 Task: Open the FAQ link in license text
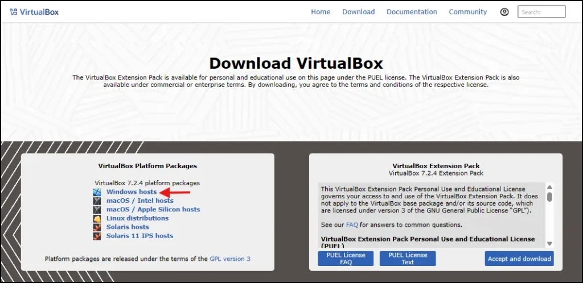352,225
